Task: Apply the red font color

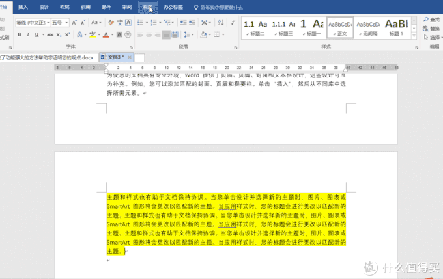Action: click(106, 34)
